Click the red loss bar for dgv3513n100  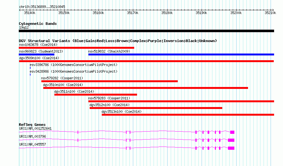[x=188, y=115]
